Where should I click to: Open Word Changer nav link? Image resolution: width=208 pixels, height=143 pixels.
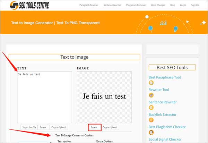coord(158,5)
